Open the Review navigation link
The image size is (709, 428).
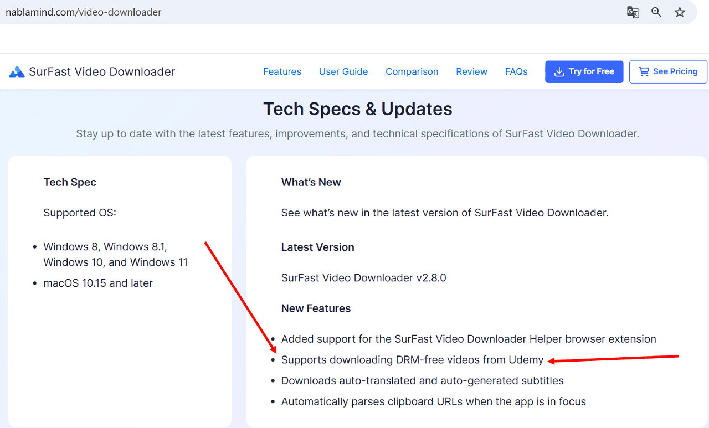471,71
